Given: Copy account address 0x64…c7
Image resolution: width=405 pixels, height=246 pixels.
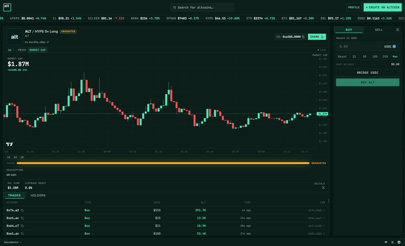Looking at the screenshot, I should coord(22,226).
